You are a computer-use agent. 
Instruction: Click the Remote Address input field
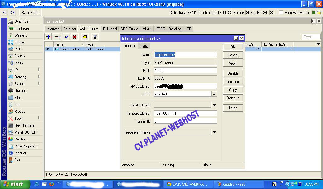pyautogui.click(x=185, y=113)
